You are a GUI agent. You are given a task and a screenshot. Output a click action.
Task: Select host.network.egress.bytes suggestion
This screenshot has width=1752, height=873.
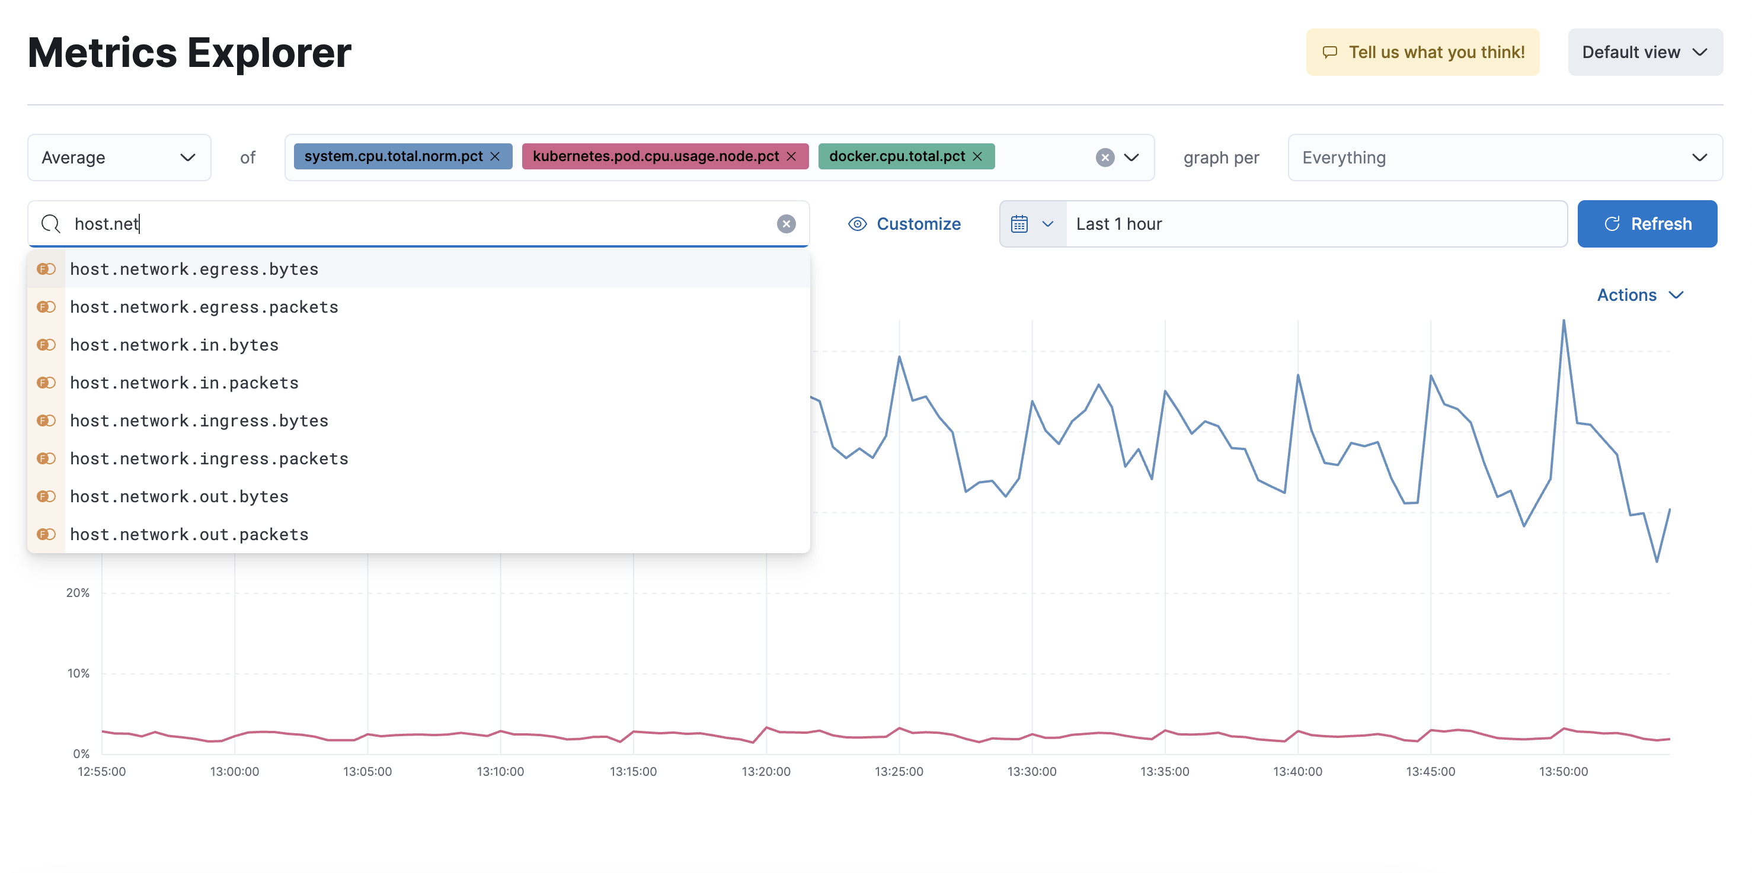[x=418, y=269]
